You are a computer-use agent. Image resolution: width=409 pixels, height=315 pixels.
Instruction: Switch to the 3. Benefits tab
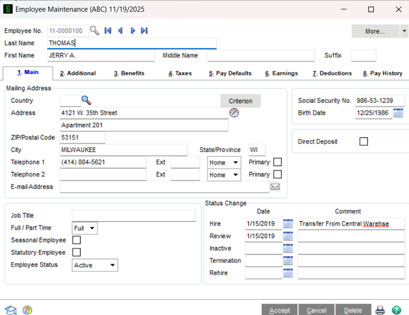click(129, 73)
